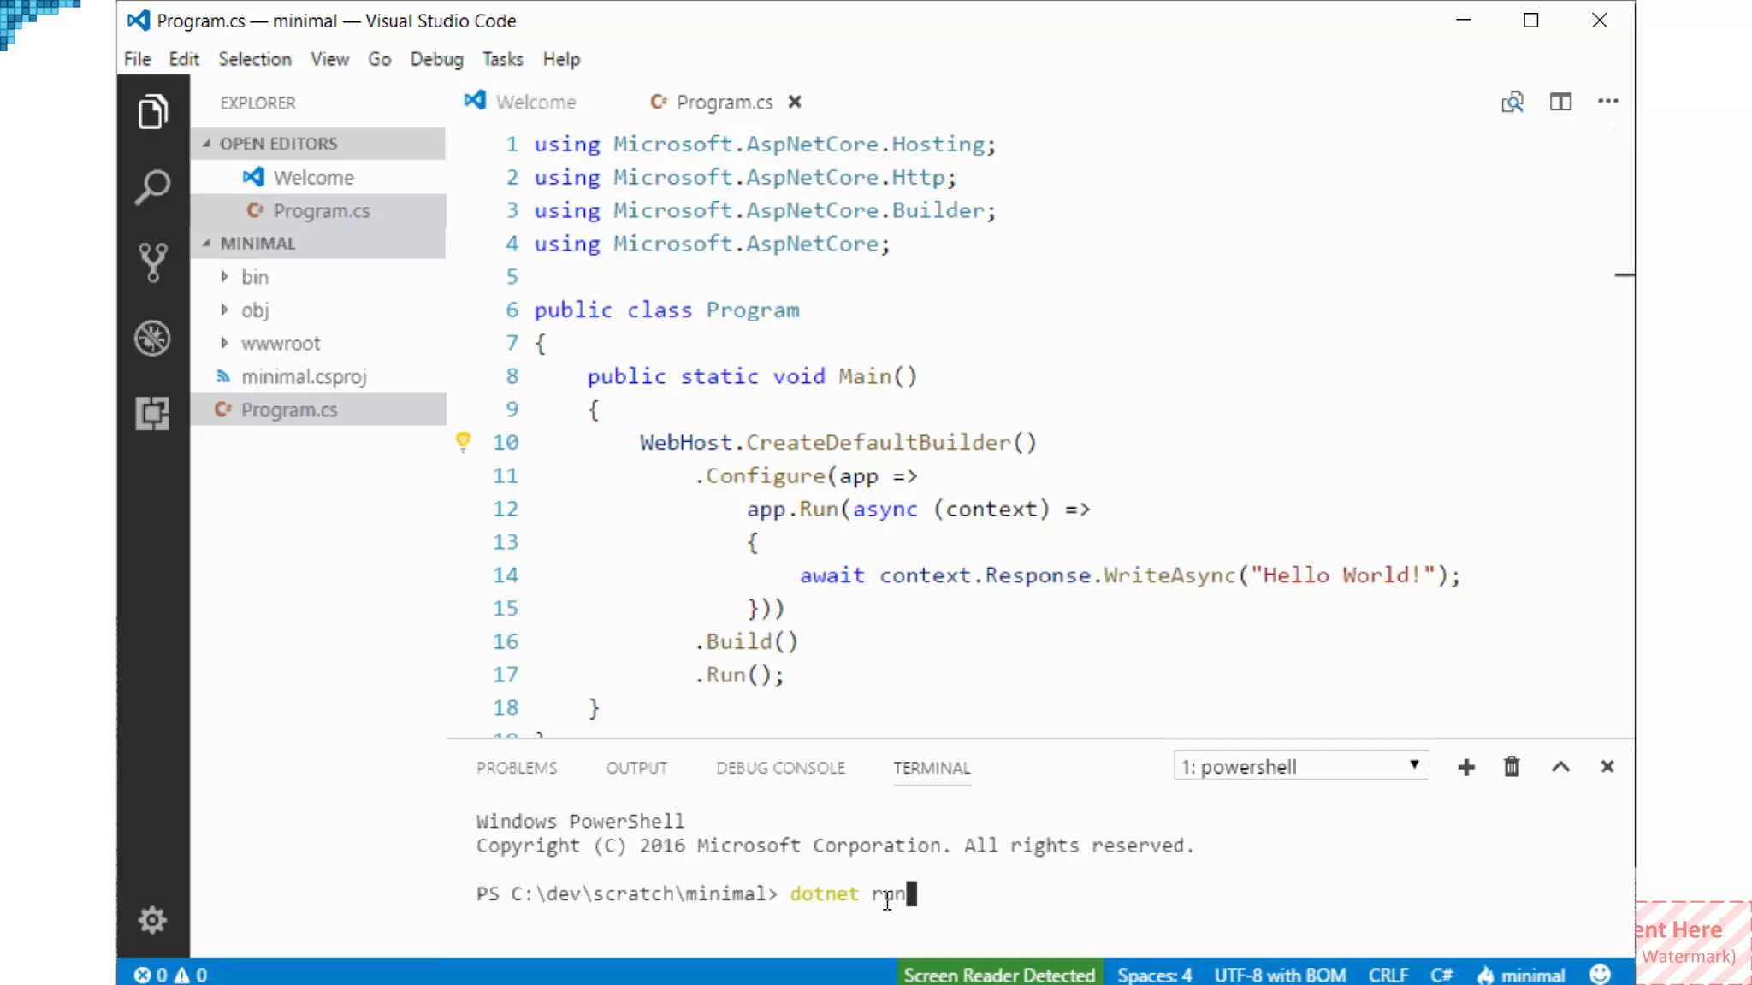Screen dimensions: 1752x985
Task: Open the Extensions view
Action: [152, 413]
